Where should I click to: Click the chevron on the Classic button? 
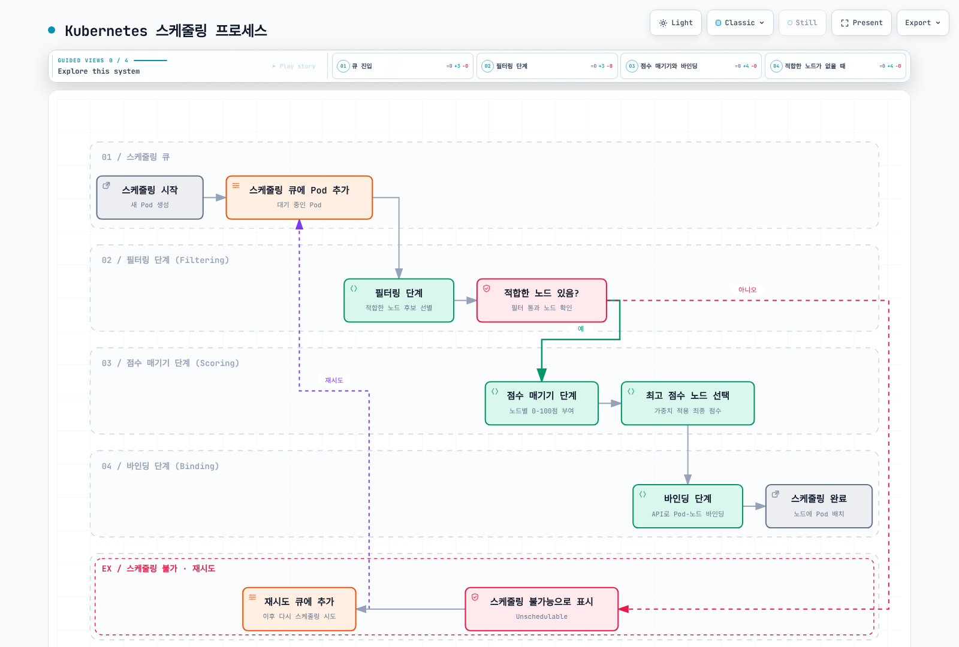pos(762,23)
